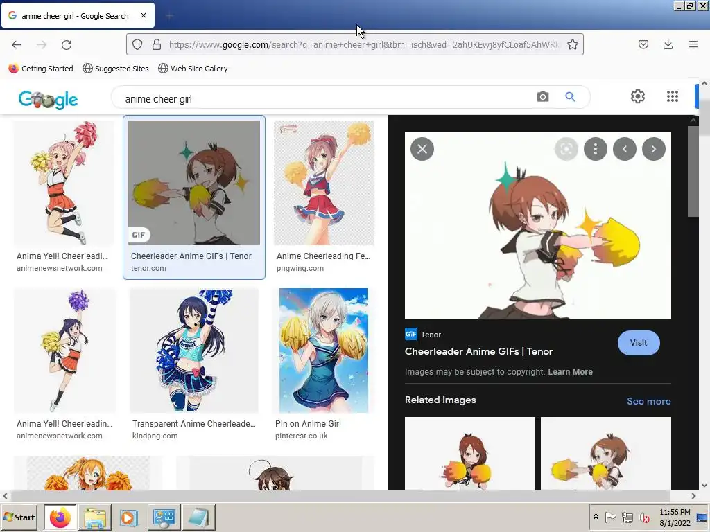Open the tracking protection shield icon
710x532 pixels.
(x=137, y=44)
